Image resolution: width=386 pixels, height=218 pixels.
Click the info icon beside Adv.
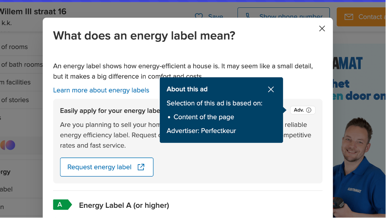[309, 110]
